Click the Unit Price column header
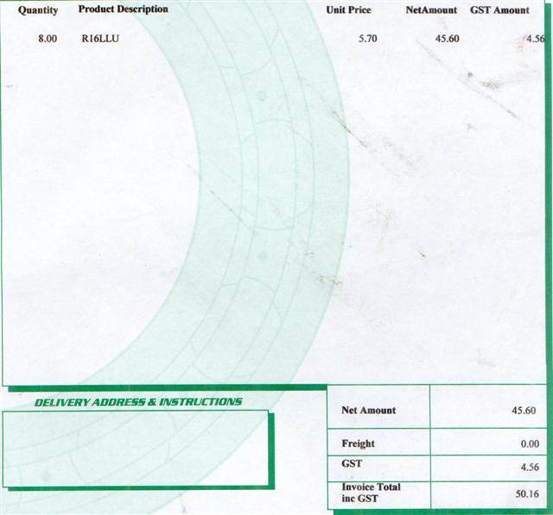The image size is (553, 515). (348, 10)
